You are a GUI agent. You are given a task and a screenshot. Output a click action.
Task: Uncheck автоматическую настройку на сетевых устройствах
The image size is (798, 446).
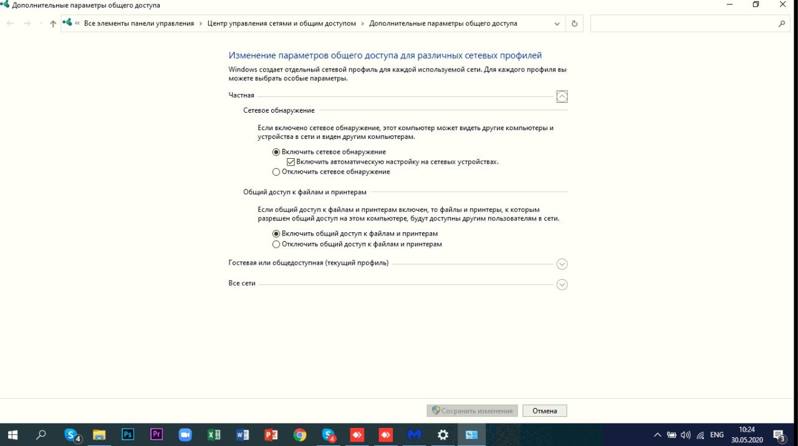[291, 162]
